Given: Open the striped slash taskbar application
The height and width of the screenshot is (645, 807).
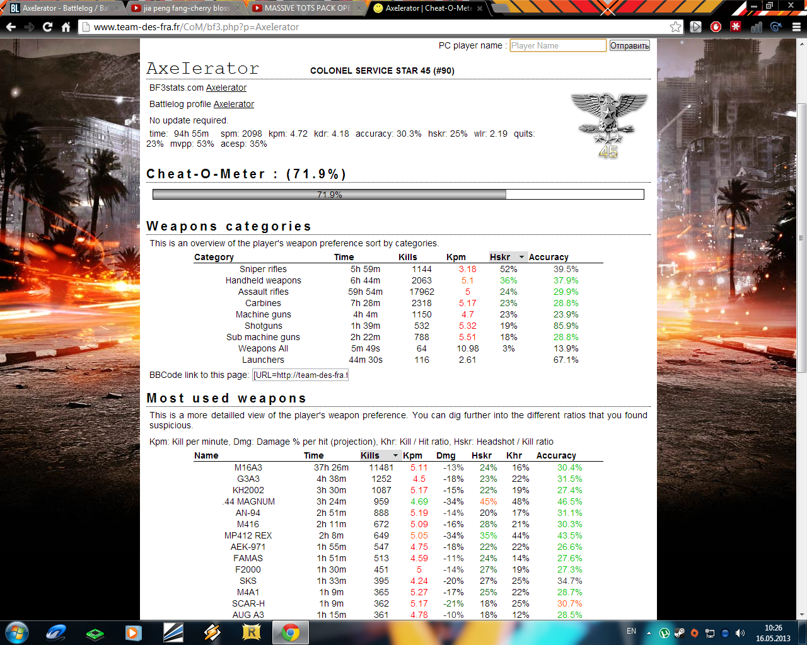Looking at the screenshot, I should tap(173, 632).
